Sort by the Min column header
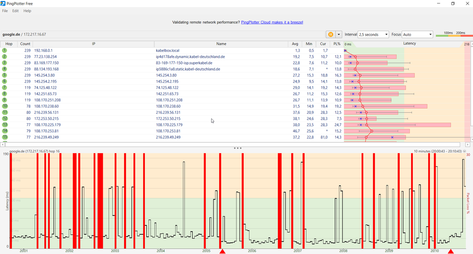This screenshot has height=254, width=473. coord(309,44)
